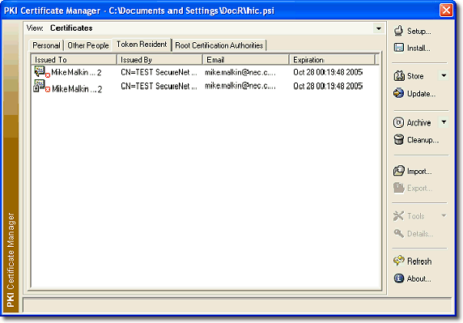
Task: Expand the View Certificates dropdown arrow
Action: click(379, 28)
